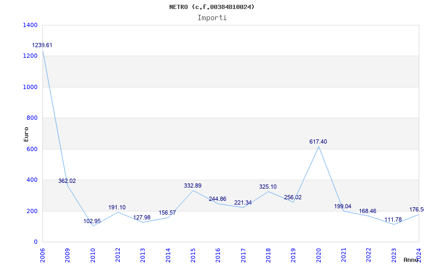Click the y-axis value 1000
The image size is (424, 265).
30,87
